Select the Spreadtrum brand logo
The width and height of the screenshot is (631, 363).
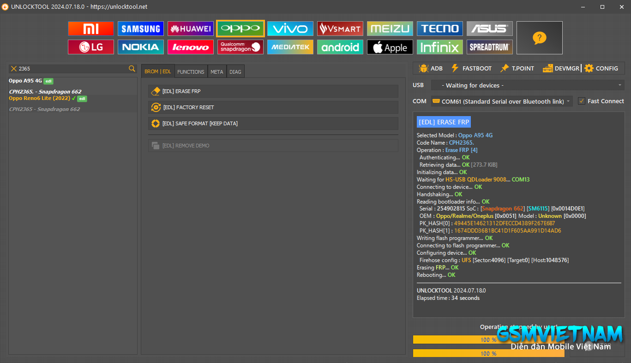pos(490,47)
